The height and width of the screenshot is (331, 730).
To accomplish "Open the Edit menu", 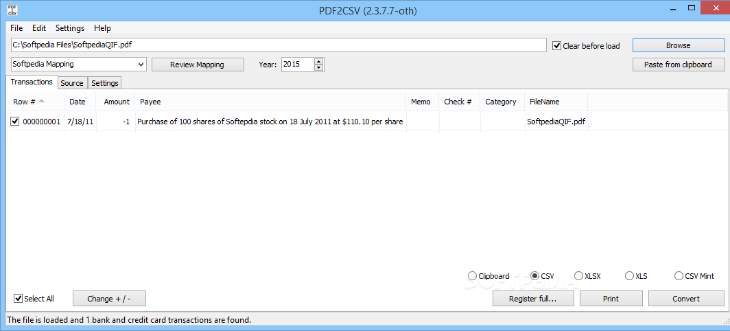I will 39,28.
